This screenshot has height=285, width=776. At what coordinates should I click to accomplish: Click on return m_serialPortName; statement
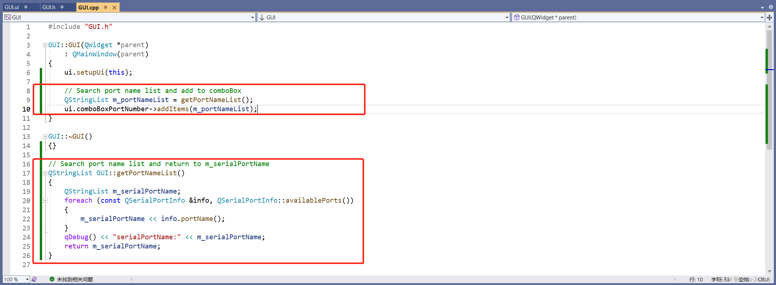pos(112,246)
